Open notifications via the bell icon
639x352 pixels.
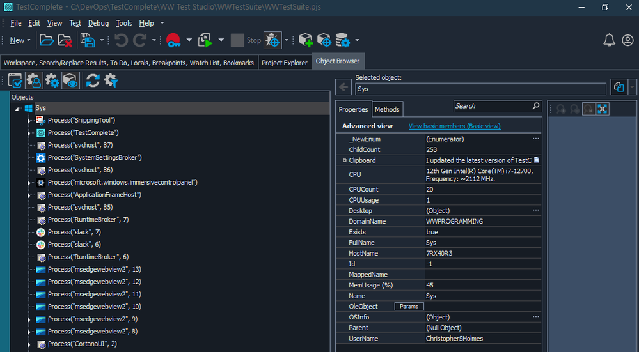609,40
